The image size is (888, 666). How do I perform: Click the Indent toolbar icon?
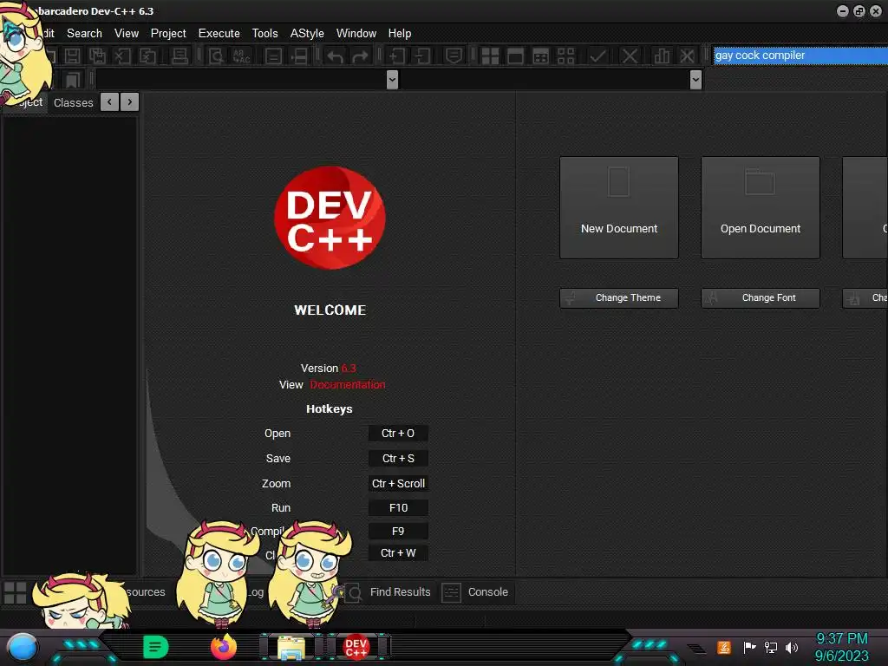tap(397, 56)
